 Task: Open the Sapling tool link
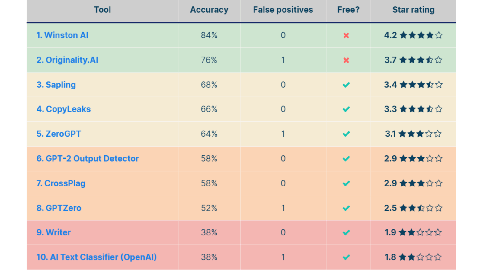(x=56, y=85)
